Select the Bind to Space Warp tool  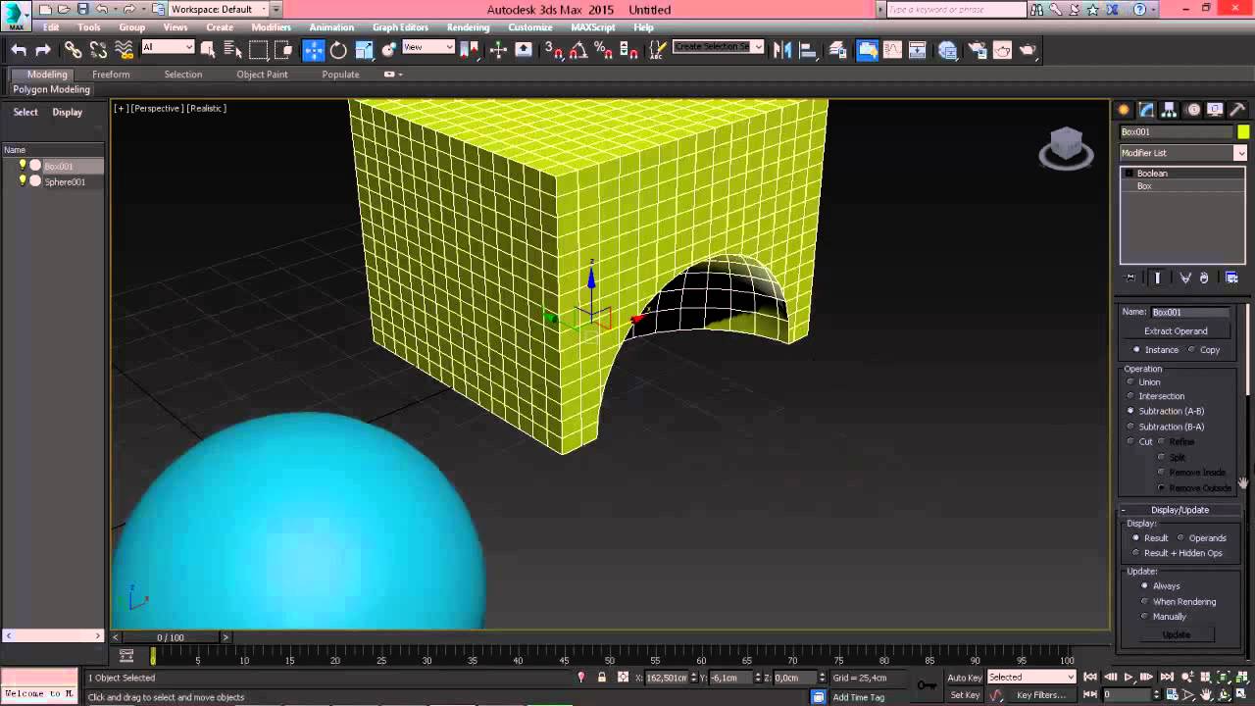pos(124,50)
